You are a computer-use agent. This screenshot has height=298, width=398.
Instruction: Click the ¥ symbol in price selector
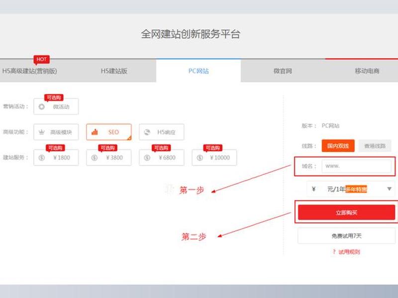[x=314, y=189]
